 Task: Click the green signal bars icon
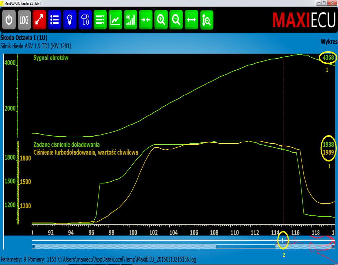(x=131, y=19)
